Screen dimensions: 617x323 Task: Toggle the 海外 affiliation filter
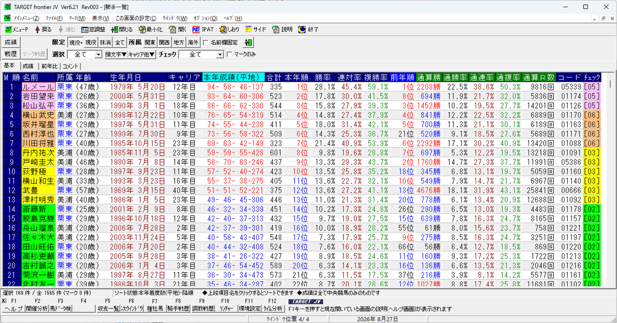coord(193,42)
